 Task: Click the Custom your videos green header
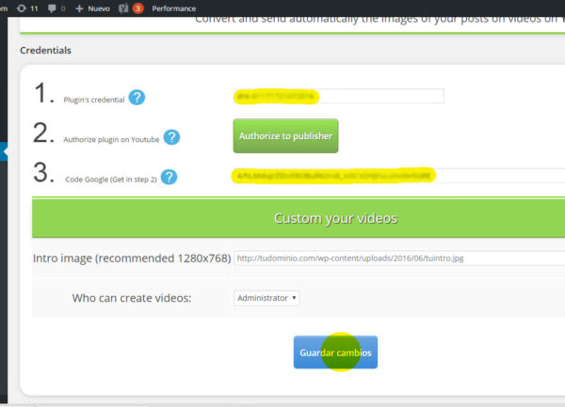pyautogui.click(x=299, y=218)
